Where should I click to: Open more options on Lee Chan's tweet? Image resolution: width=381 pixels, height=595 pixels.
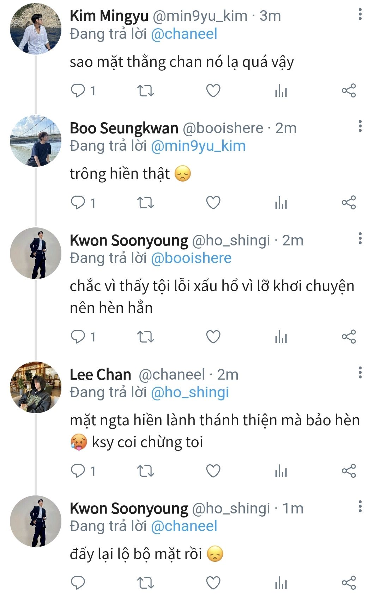[x=360, y=373]
